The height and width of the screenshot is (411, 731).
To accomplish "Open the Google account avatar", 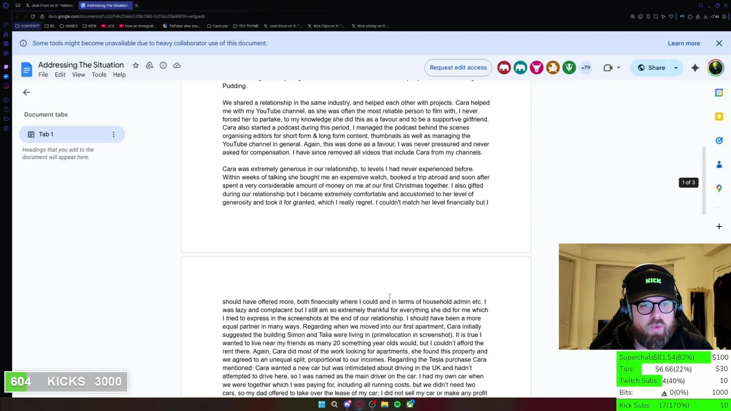I will 715,67.
